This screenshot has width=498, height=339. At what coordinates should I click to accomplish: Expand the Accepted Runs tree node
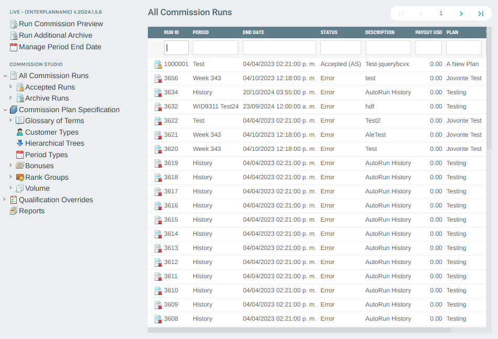pos(10,87)
